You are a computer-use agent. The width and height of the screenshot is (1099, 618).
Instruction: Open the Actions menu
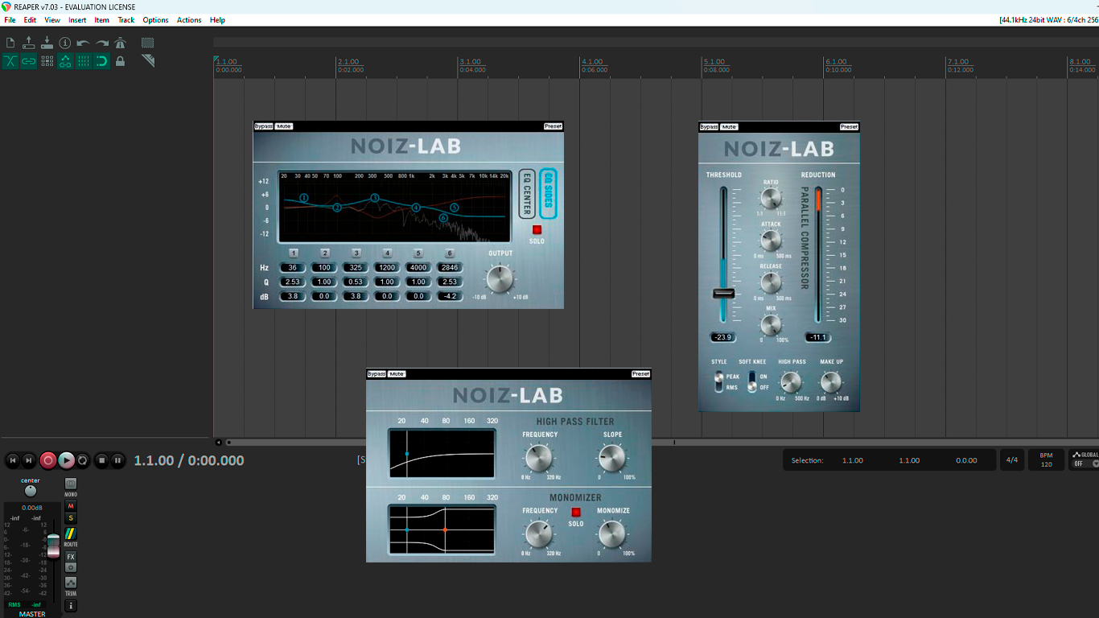pyautogui.click(x=189, y=20)
